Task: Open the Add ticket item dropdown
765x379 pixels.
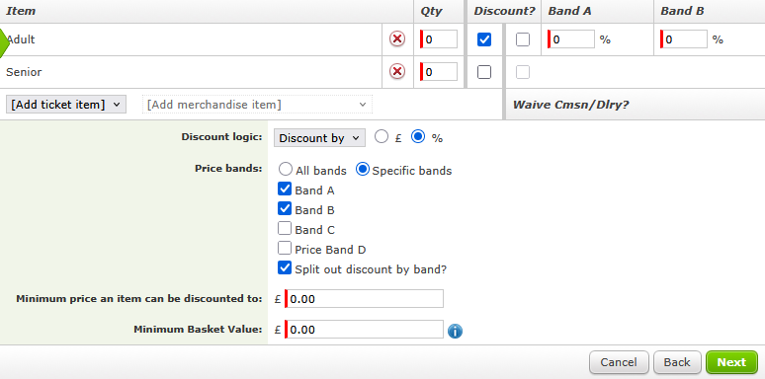Action: pyautogui.click(x=66, y=105)
